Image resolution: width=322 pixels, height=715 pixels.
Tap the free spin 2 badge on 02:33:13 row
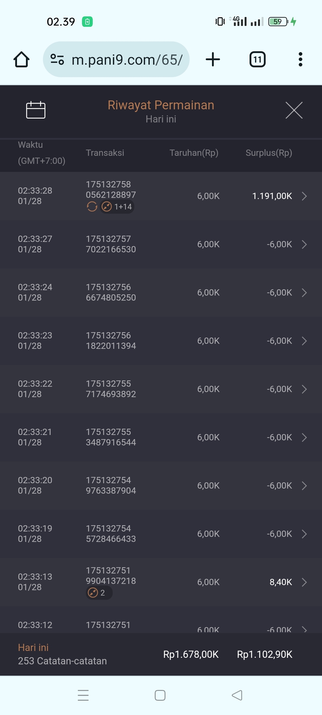click(x=99, y=593)
